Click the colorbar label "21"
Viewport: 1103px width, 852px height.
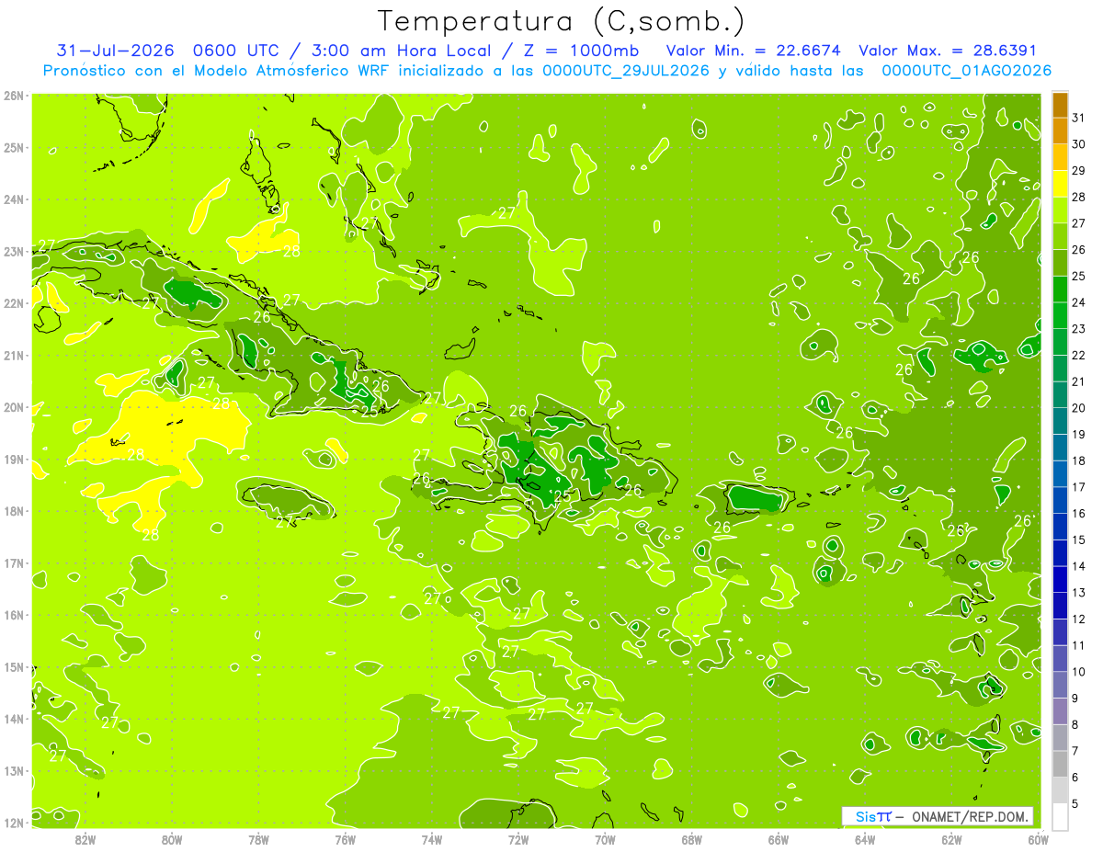coord(1078,381)
